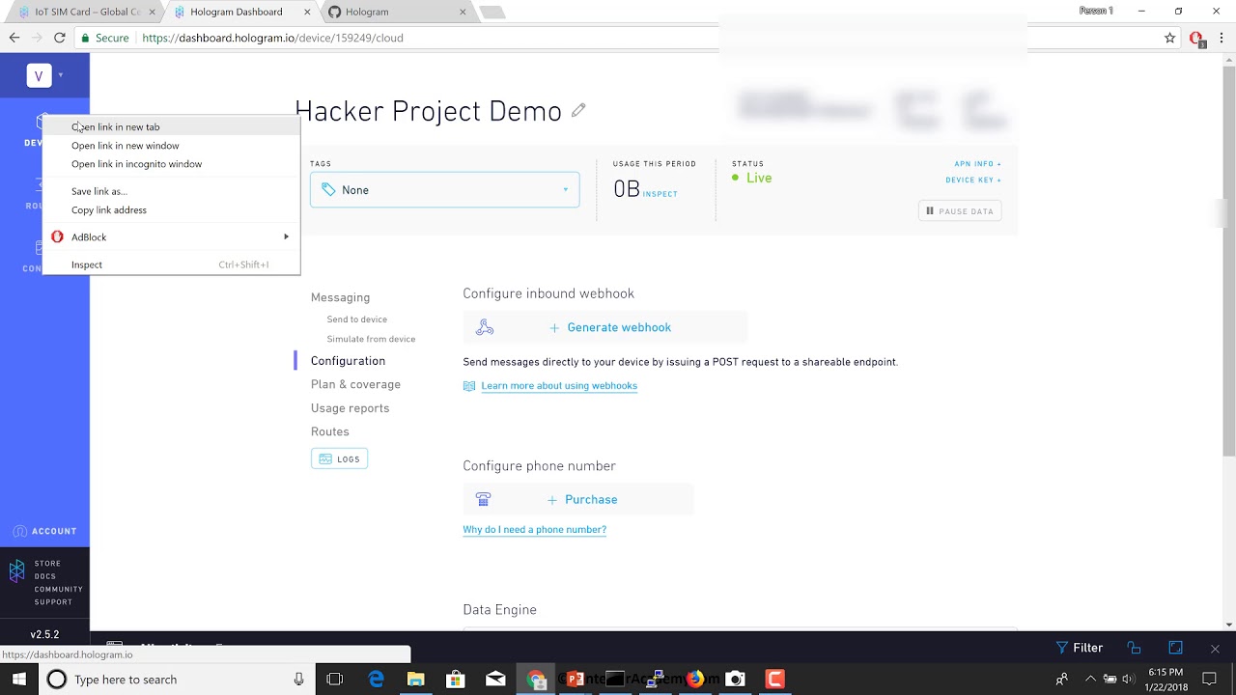Select Configuration in device menu

348,361
